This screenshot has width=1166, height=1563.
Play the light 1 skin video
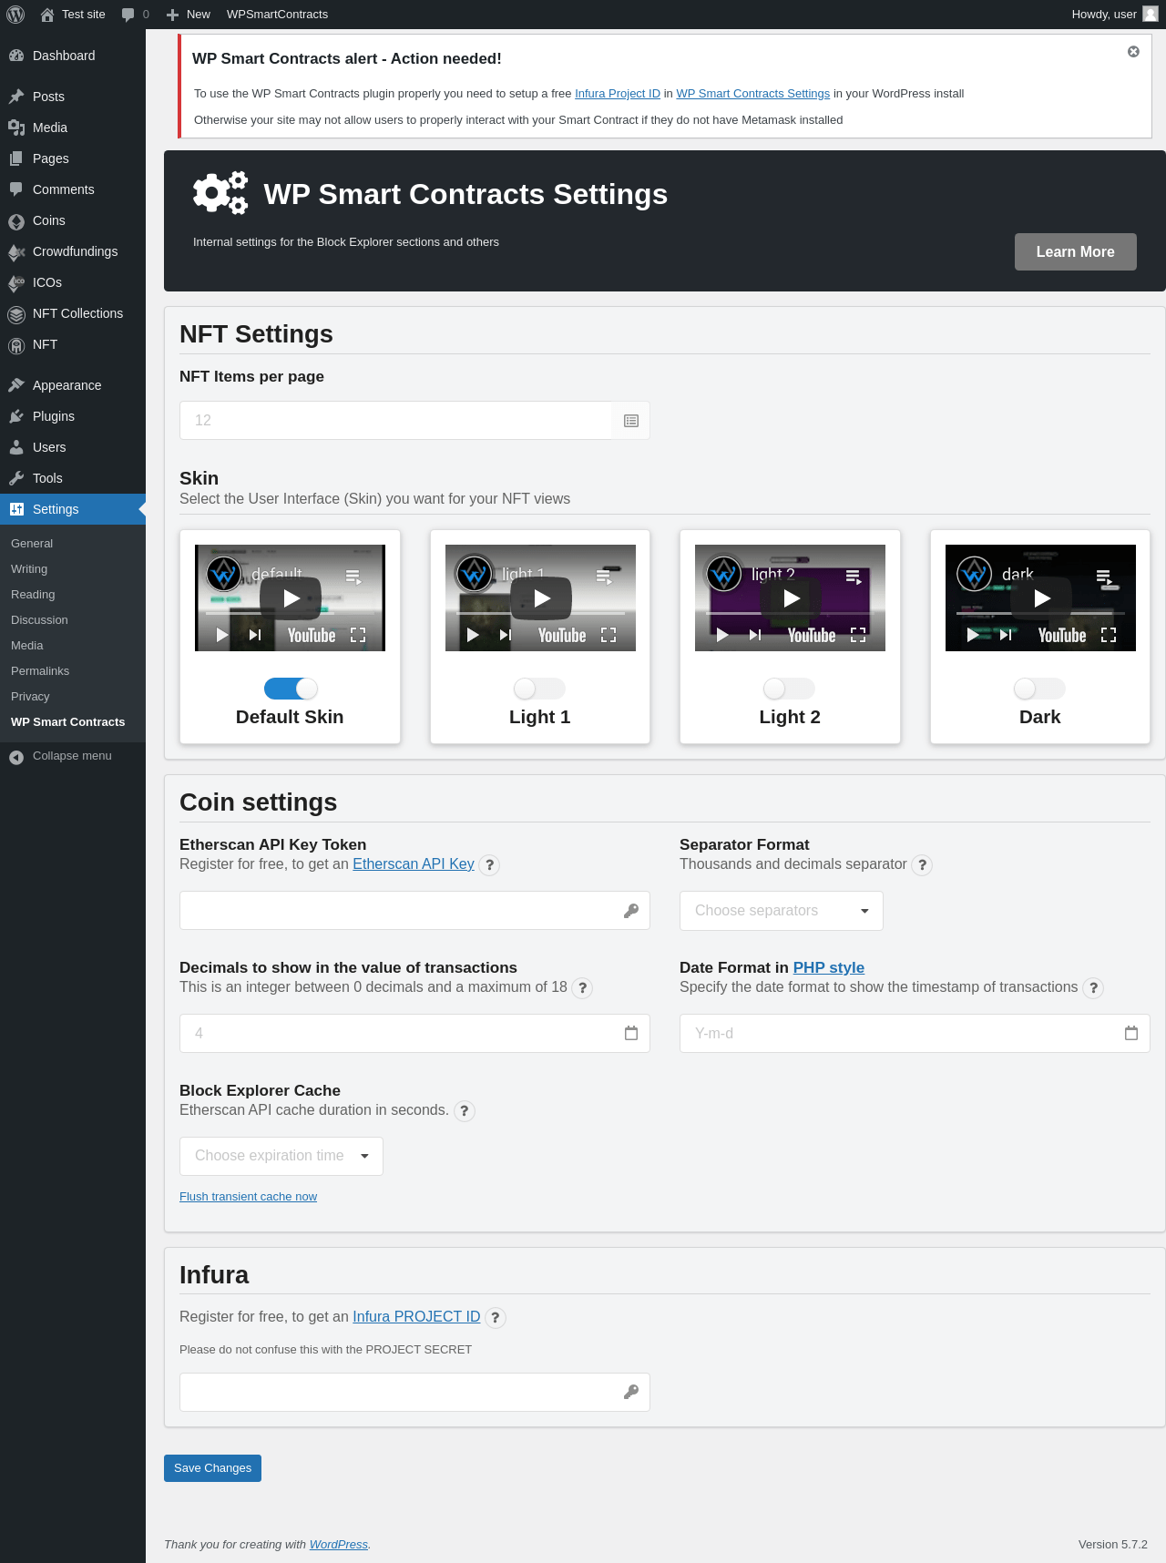click(541, 598)
